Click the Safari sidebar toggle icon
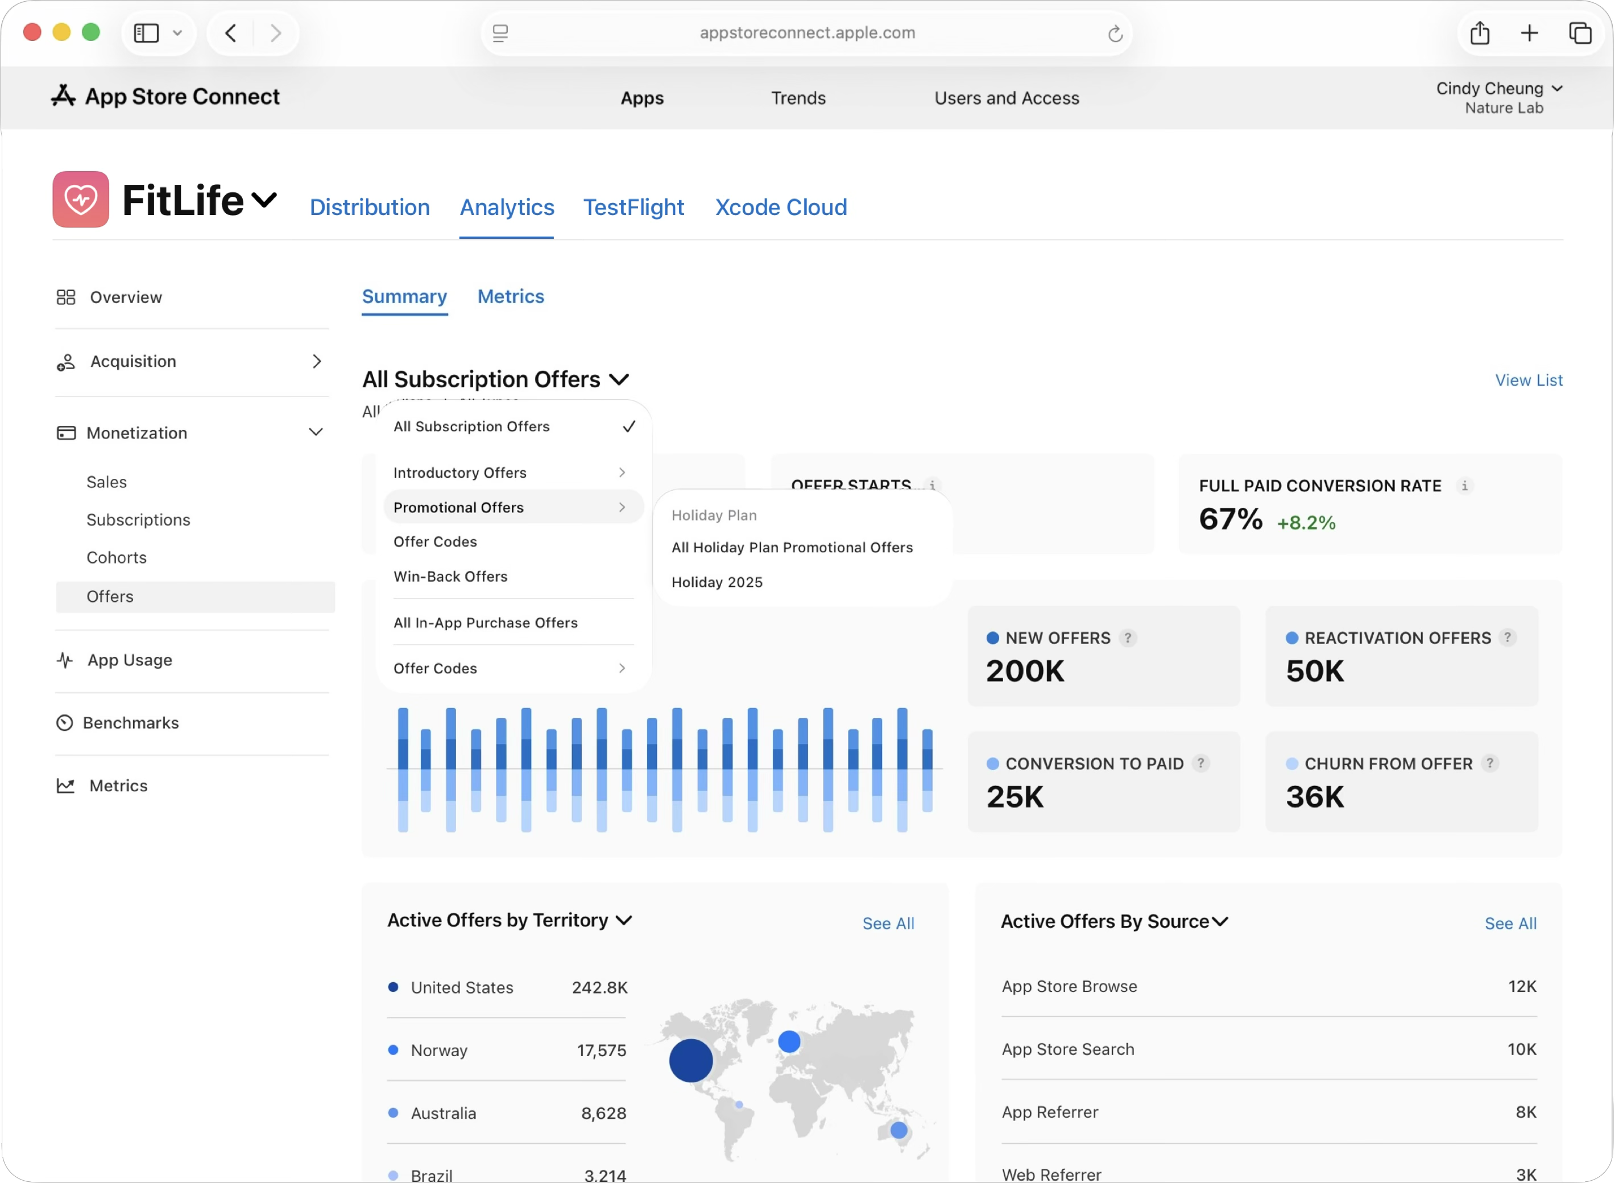This screenshot has height=1183, width=1615. pyautogui.click(x=147, y=33)
